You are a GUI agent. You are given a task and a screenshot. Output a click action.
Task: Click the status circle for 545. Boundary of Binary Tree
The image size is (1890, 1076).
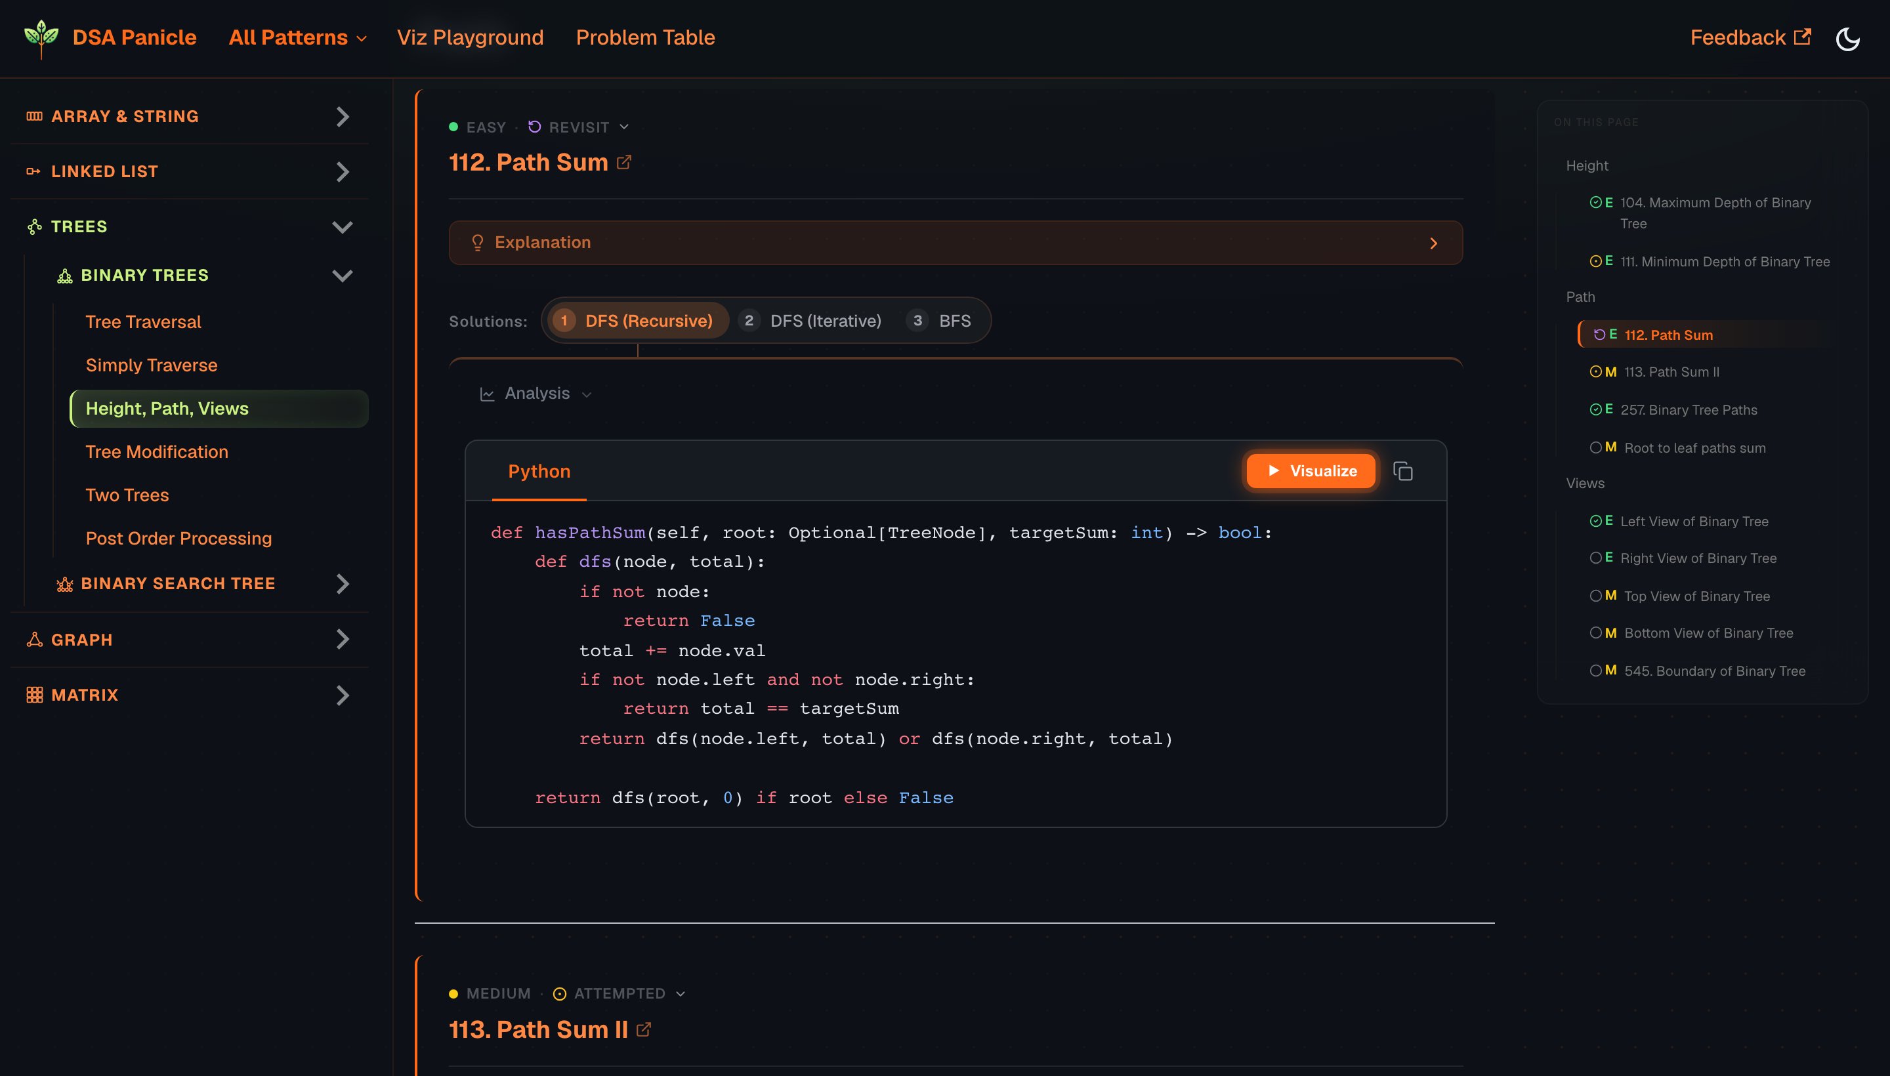(x=1596, y=671)
